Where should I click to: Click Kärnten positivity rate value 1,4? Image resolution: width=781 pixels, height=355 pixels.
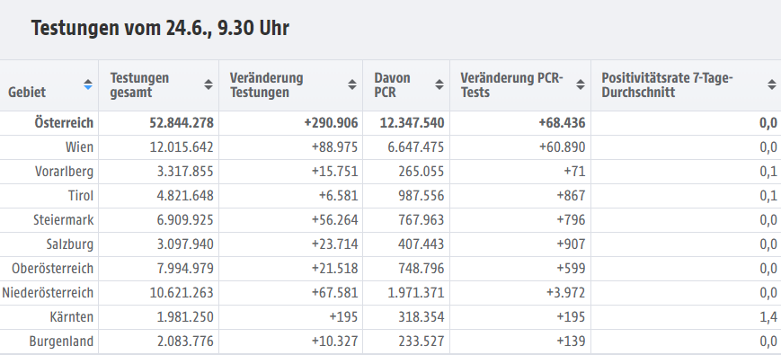coord(769,317)
